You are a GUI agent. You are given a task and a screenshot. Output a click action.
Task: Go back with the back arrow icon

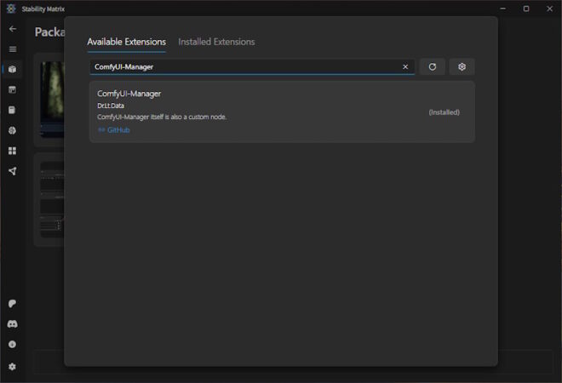13,29
